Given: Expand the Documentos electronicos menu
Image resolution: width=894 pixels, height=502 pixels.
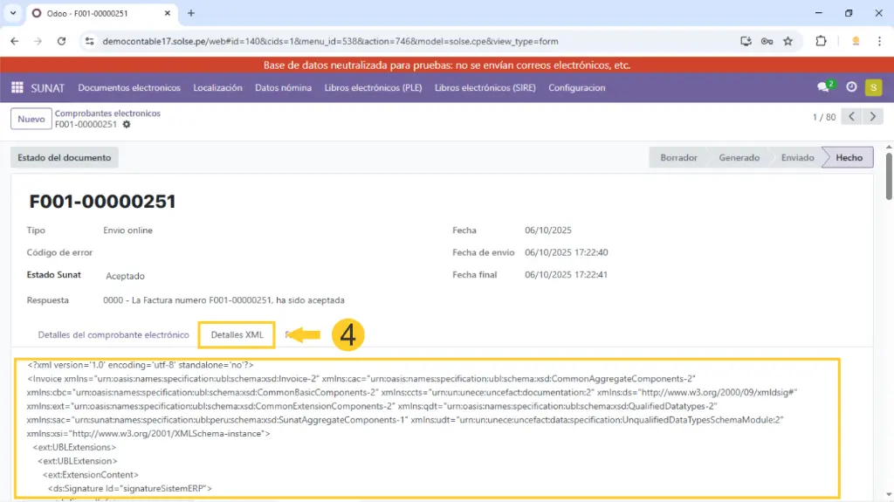Looking at the screenshot, I should (129, 87).
